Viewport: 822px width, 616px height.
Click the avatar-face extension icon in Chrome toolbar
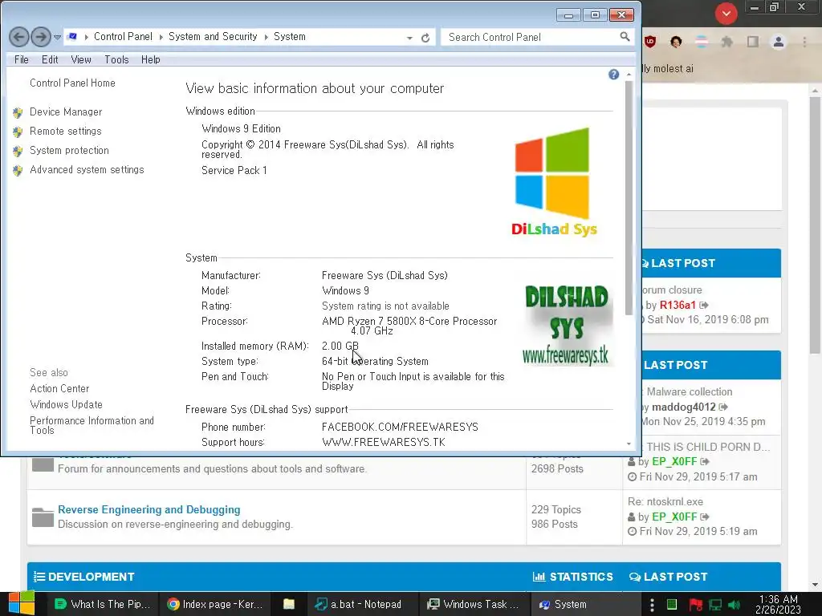676,42
